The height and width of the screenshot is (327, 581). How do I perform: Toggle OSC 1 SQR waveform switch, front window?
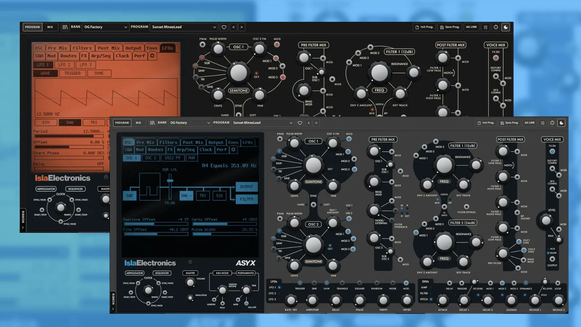point(279,151)
